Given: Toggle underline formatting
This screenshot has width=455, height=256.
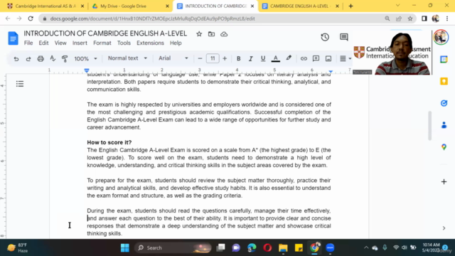Looking at the screenshot, I should [x=263, y=58].
